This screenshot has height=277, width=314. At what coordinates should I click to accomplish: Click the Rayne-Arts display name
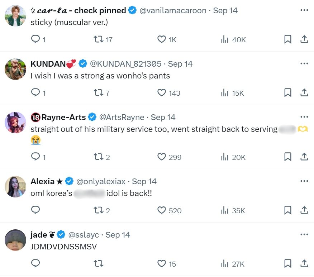pos(63,117)
